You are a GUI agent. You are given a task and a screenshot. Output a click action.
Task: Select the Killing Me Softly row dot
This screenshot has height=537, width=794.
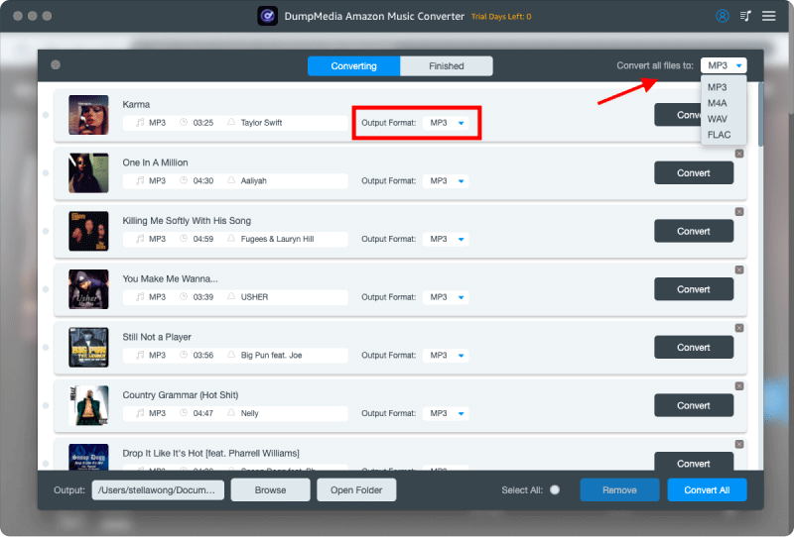(46, 231)
